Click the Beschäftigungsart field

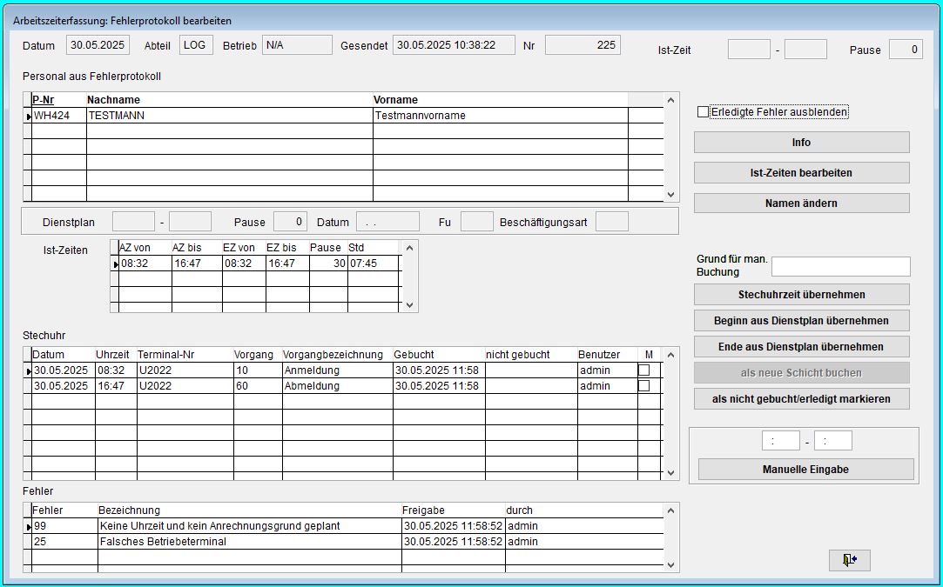(x=612, y=222)
